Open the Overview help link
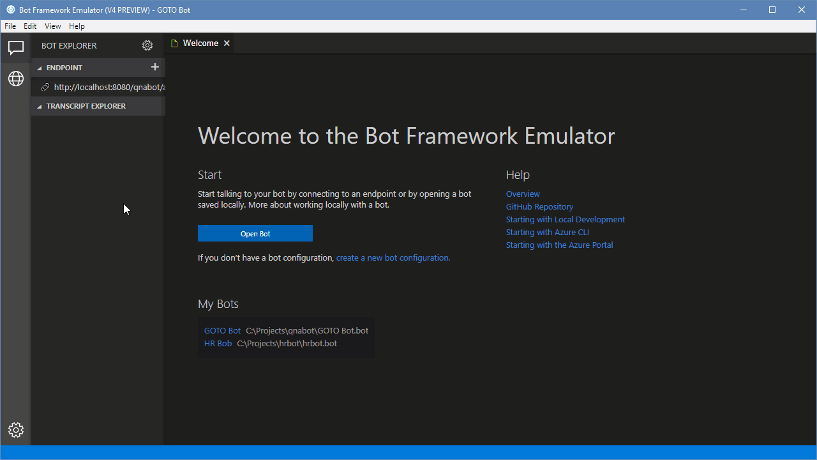This screenshot has height=460, width=817. click(523, 194)
